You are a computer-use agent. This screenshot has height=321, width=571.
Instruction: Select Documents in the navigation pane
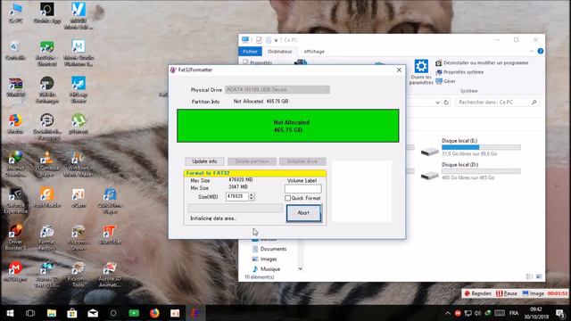(x=269, y=249)
